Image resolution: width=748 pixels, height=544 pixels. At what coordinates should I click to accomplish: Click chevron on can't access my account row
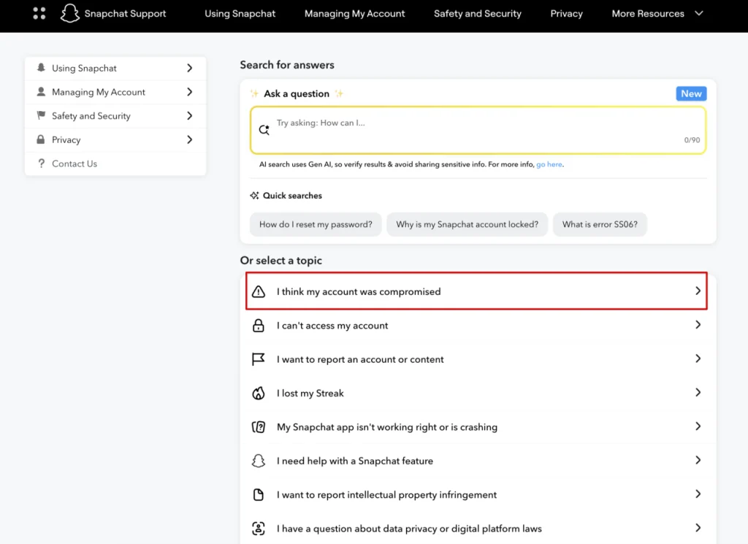coord(698,325)
